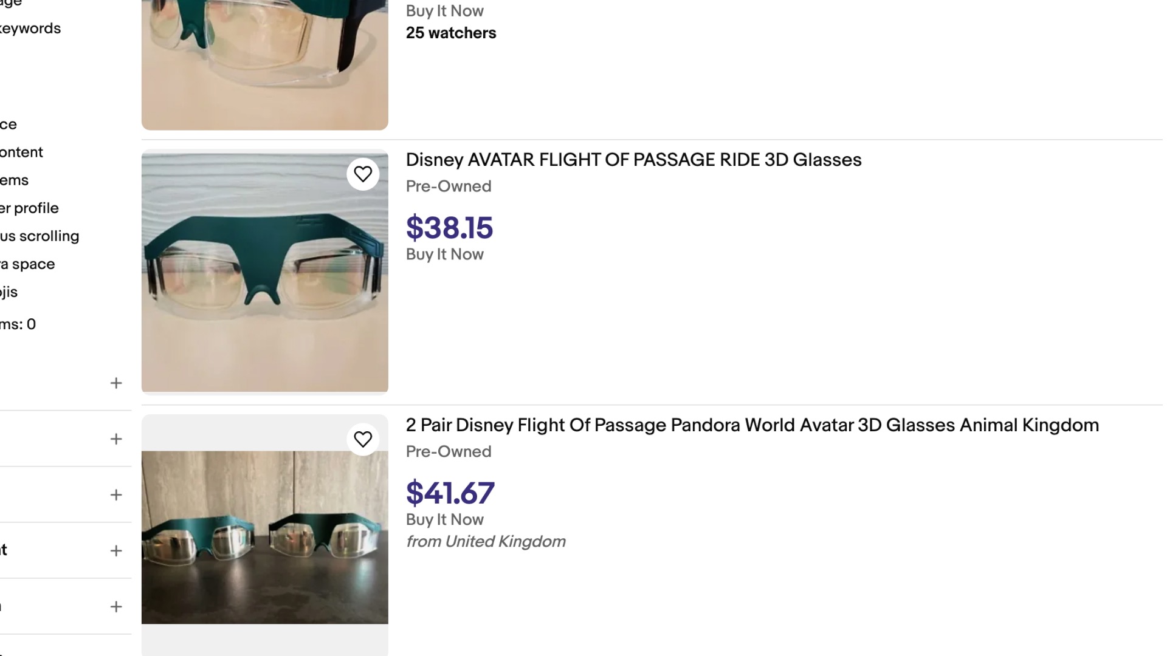Screen dimensions: 1167x656
Task: Expand third plus filter section in sidebar
Action: pos(116,495)
